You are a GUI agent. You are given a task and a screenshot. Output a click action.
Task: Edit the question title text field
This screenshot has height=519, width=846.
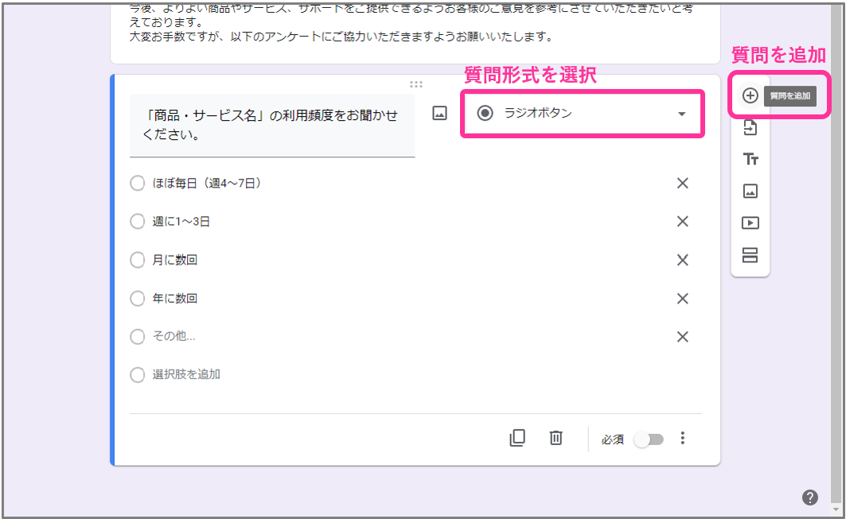271,125
